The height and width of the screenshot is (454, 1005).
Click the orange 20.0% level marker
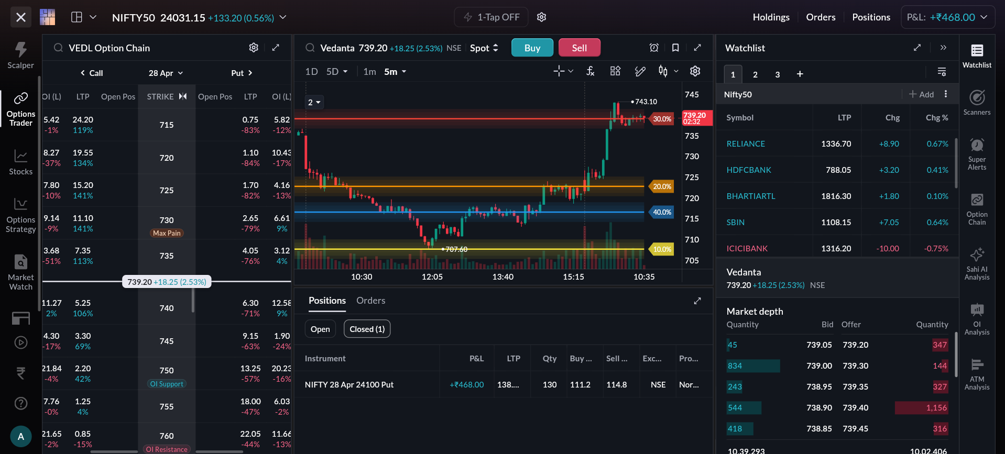coord(662,186)
